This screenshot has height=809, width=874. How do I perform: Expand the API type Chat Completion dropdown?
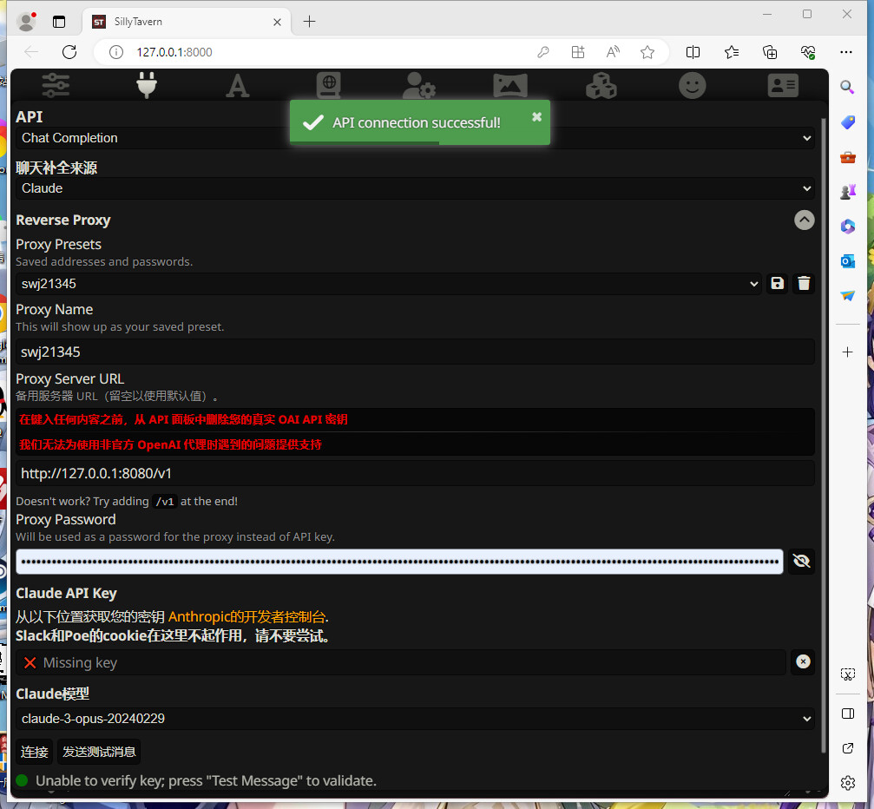415,138
